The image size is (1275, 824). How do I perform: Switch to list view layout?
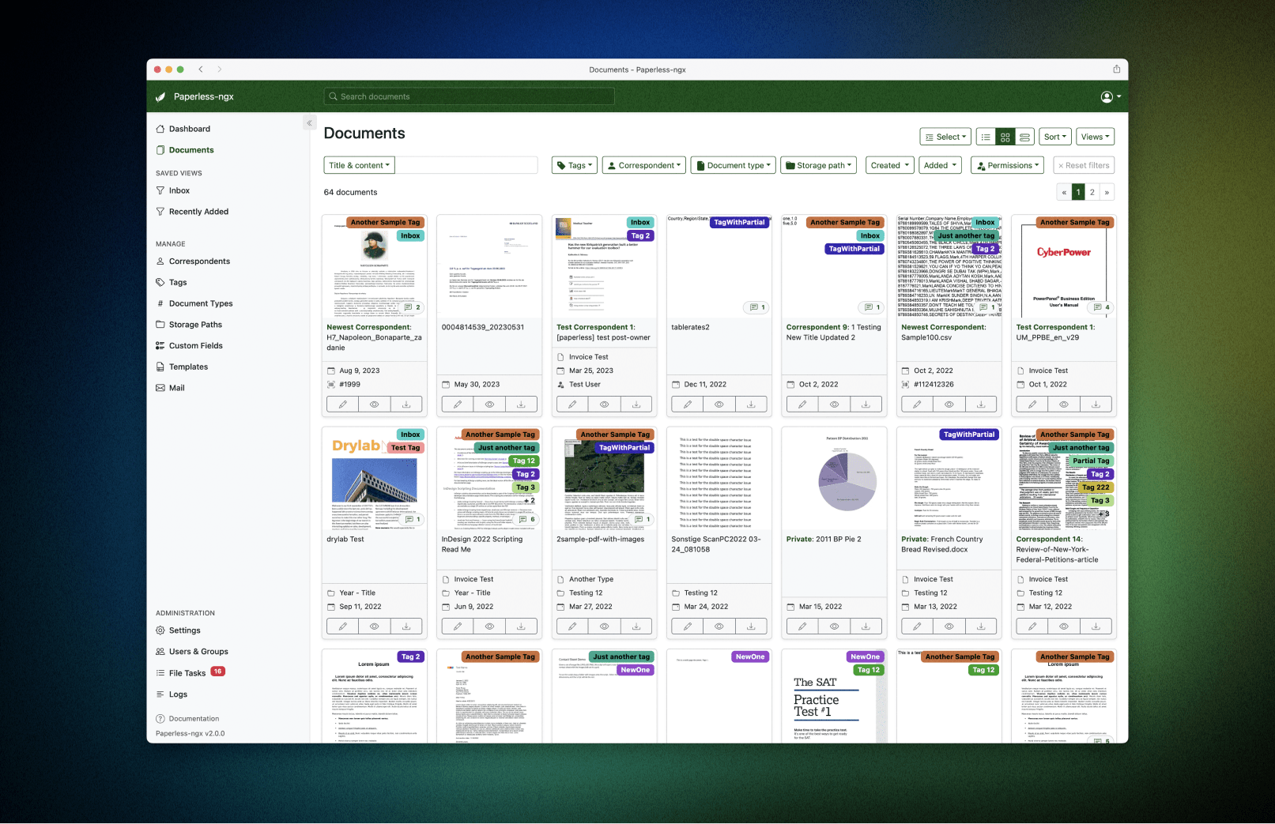(x=986, y=137)
